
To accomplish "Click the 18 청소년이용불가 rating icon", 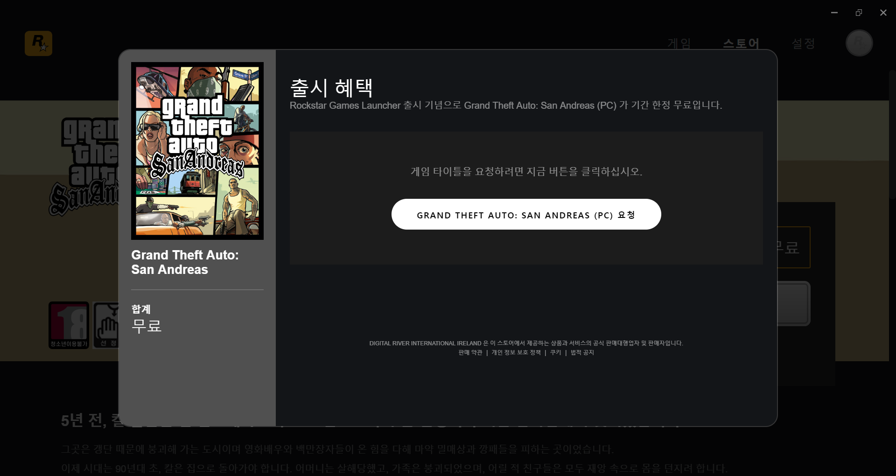I will point(69,325).
